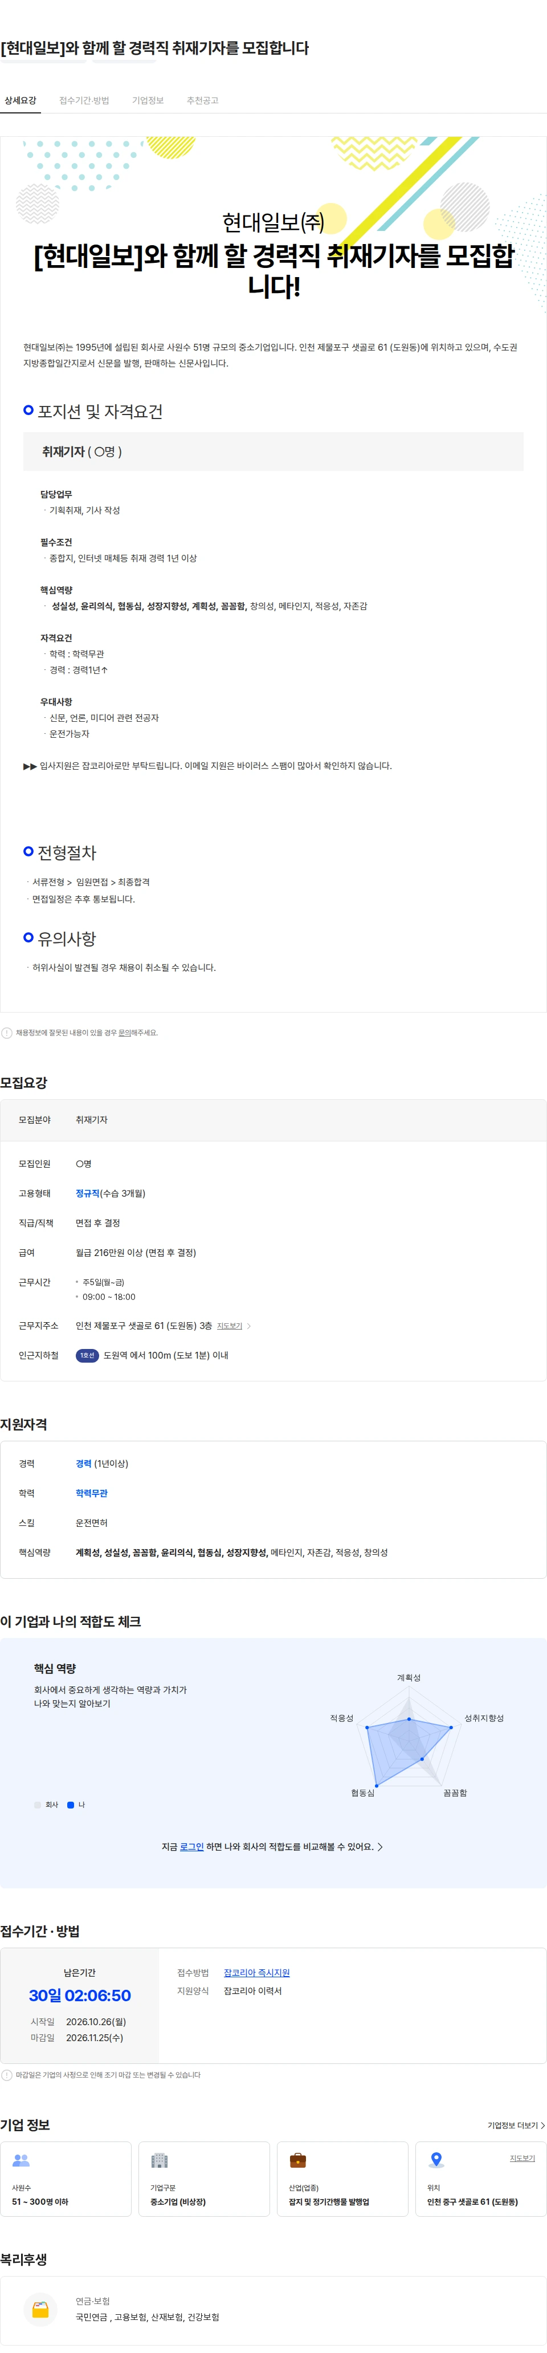The height and width of the screenshot is (2353, 547).
Task: Click the 정규직 employment type text
Action: click(88, 1194)
